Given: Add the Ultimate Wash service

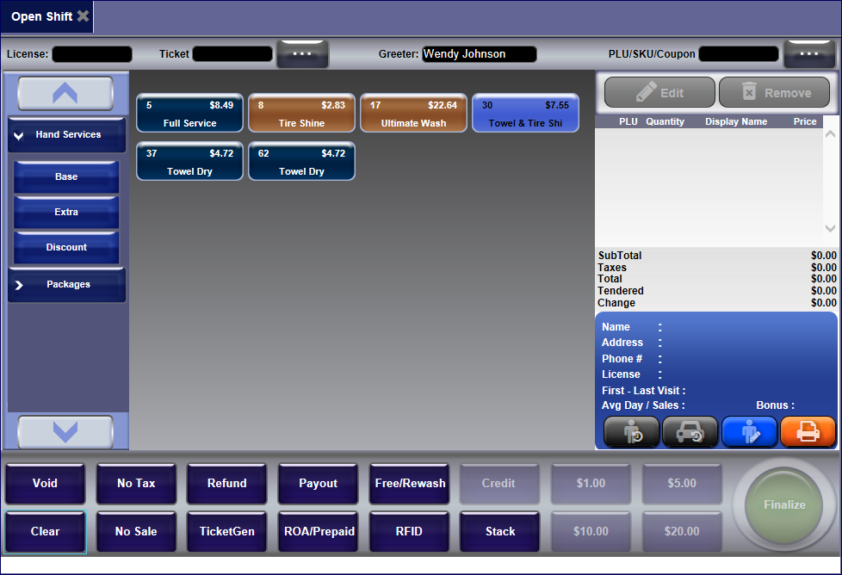Looking at the screenshot, I should click(413, 114).
